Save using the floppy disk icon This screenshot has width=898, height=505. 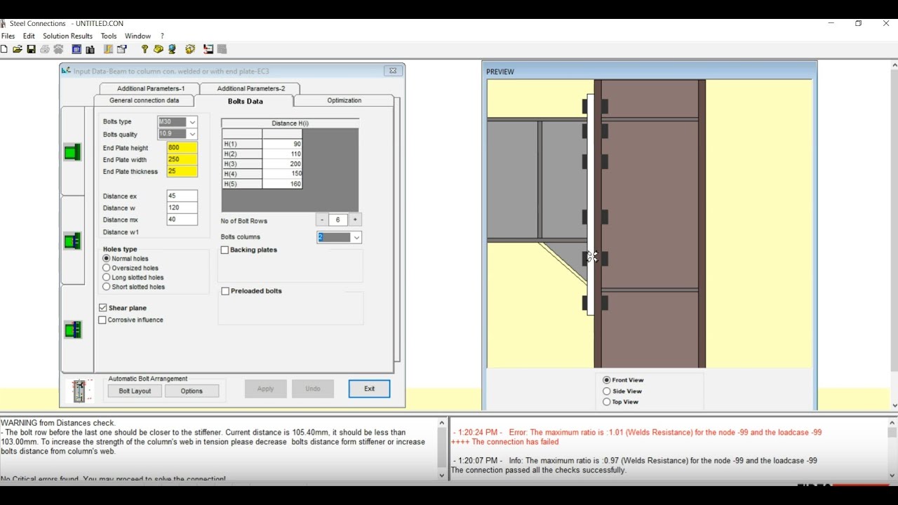coord(31,49)
